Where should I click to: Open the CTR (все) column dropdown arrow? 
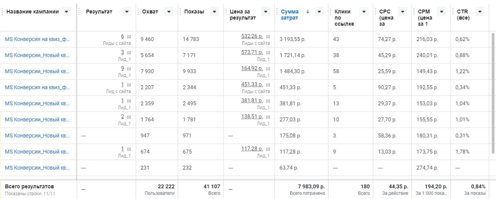click(x=480, y=12)
